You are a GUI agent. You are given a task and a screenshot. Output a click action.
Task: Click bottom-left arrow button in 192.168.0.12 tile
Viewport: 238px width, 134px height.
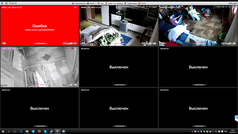[x=4, y=85]
